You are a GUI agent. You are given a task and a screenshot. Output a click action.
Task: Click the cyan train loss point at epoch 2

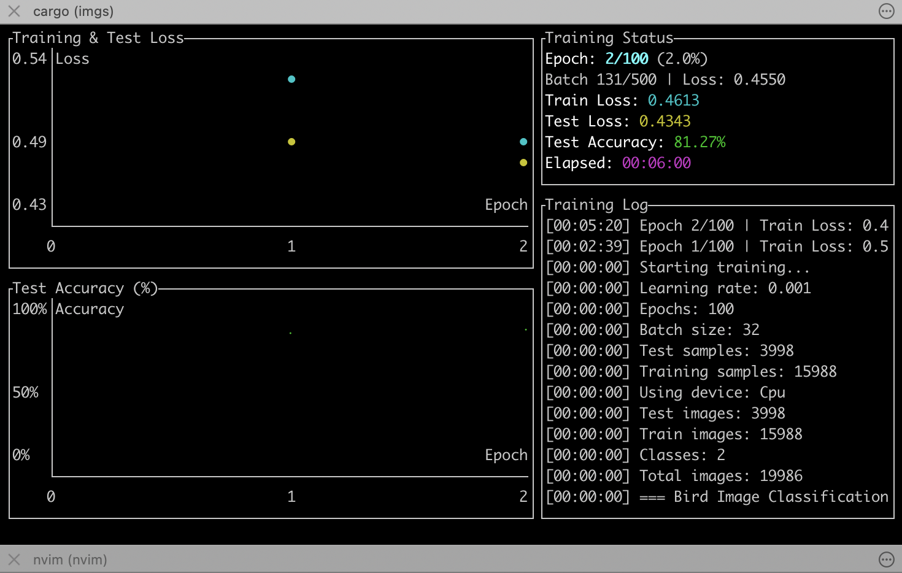(523, 142)
